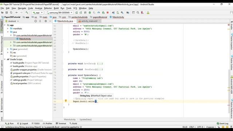233x131 pixels.
Task: Click the error indicator atop editor gutter
Action: pyautogui.click(x=229, y=25)
